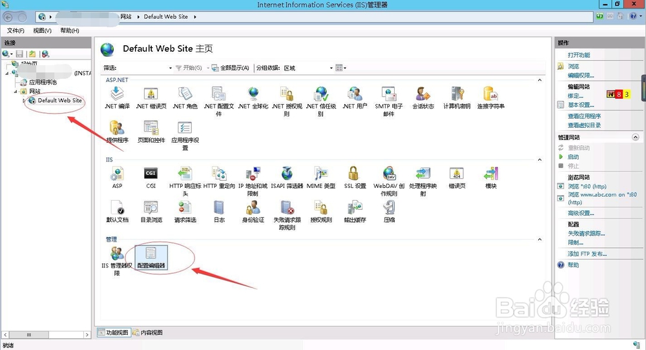
Task: Click the 编辑权限 link
Action: point(581,76)
